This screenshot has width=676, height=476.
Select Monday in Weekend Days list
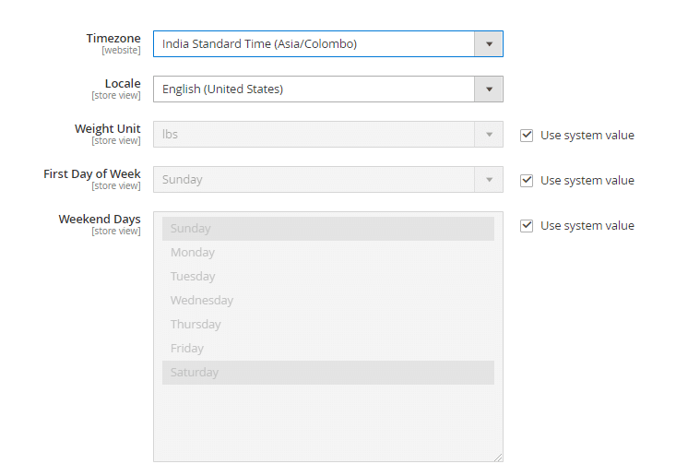[x=328, y=252]
